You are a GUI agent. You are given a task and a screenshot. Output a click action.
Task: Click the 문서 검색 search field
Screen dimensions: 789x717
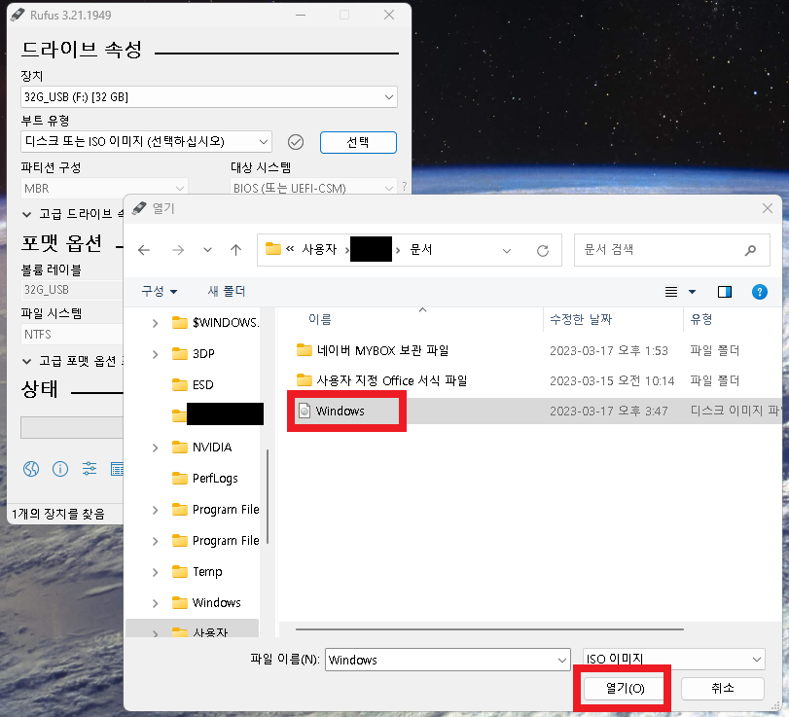point(671,250)
